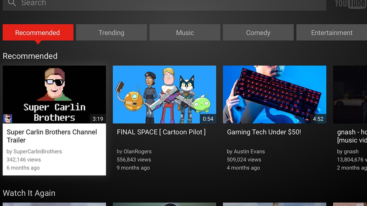Play the Super Carlin Brothers thumbnail

point(54,95)
